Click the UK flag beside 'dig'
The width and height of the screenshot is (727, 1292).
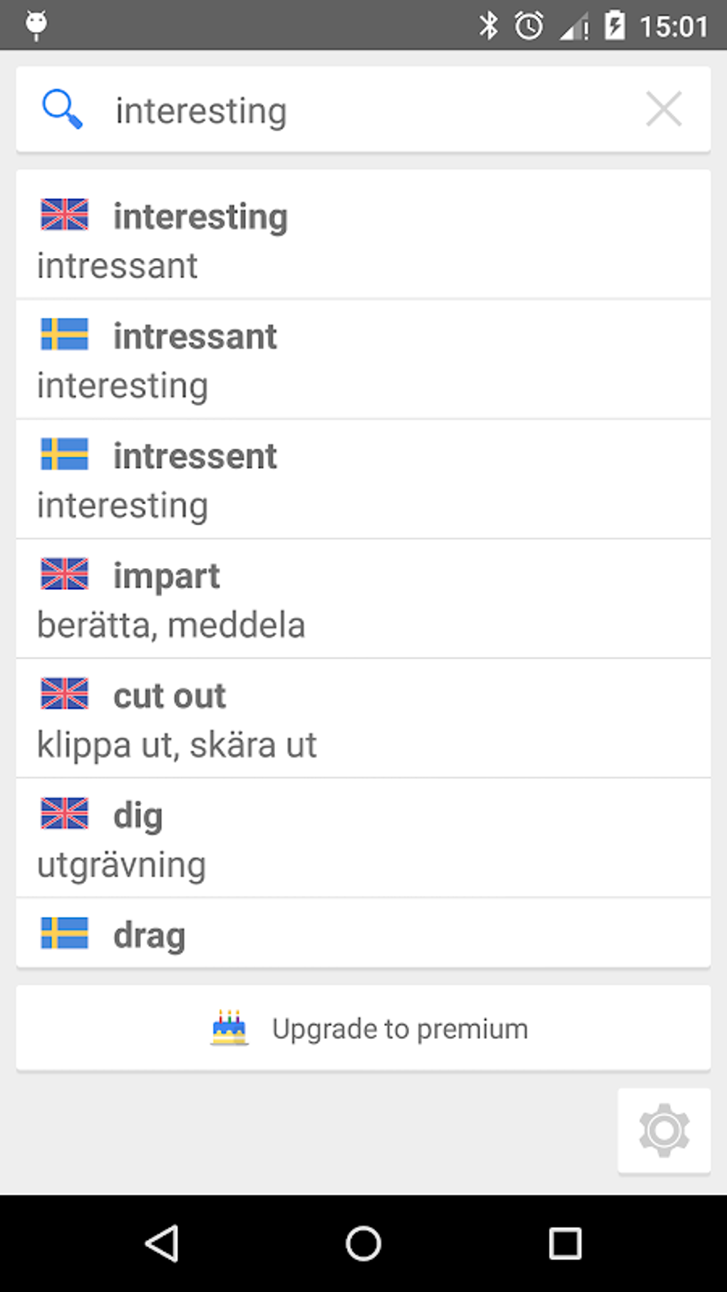point(64,813)
